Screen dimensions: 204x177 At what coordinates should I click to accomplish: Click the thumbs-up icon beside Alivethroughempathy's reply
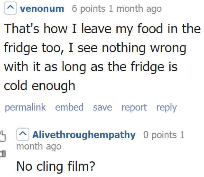(x=3, y=135)
